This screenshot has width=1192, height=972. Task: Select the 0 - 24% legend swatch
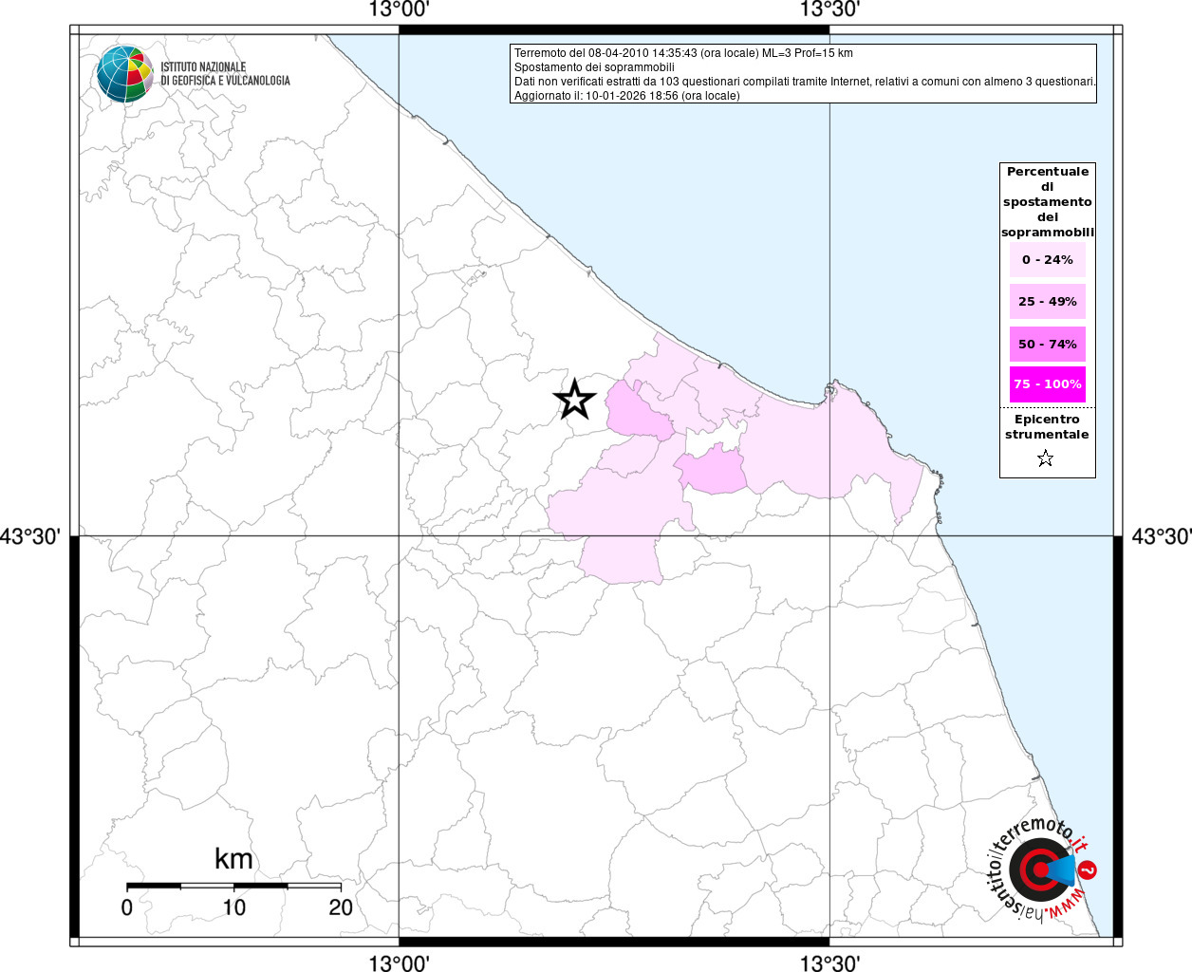(1048, 260)
